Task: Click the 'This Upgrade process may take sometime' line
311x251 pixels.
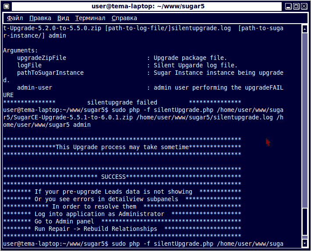Action: click(122, 147)
